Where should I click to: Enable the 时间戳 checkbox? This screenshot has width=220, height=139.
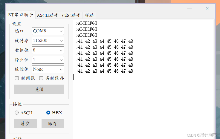coord(17,78)
